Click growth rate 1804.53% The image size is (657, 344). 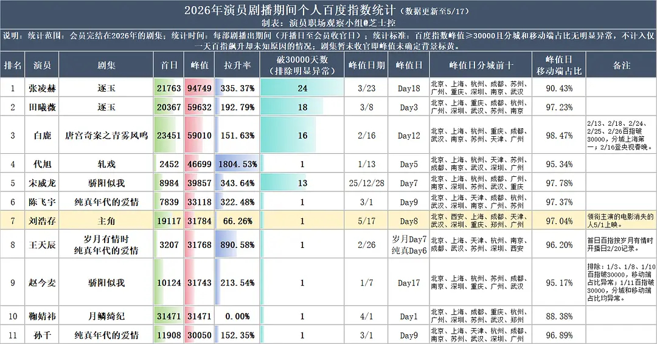(x=238, y=164)
